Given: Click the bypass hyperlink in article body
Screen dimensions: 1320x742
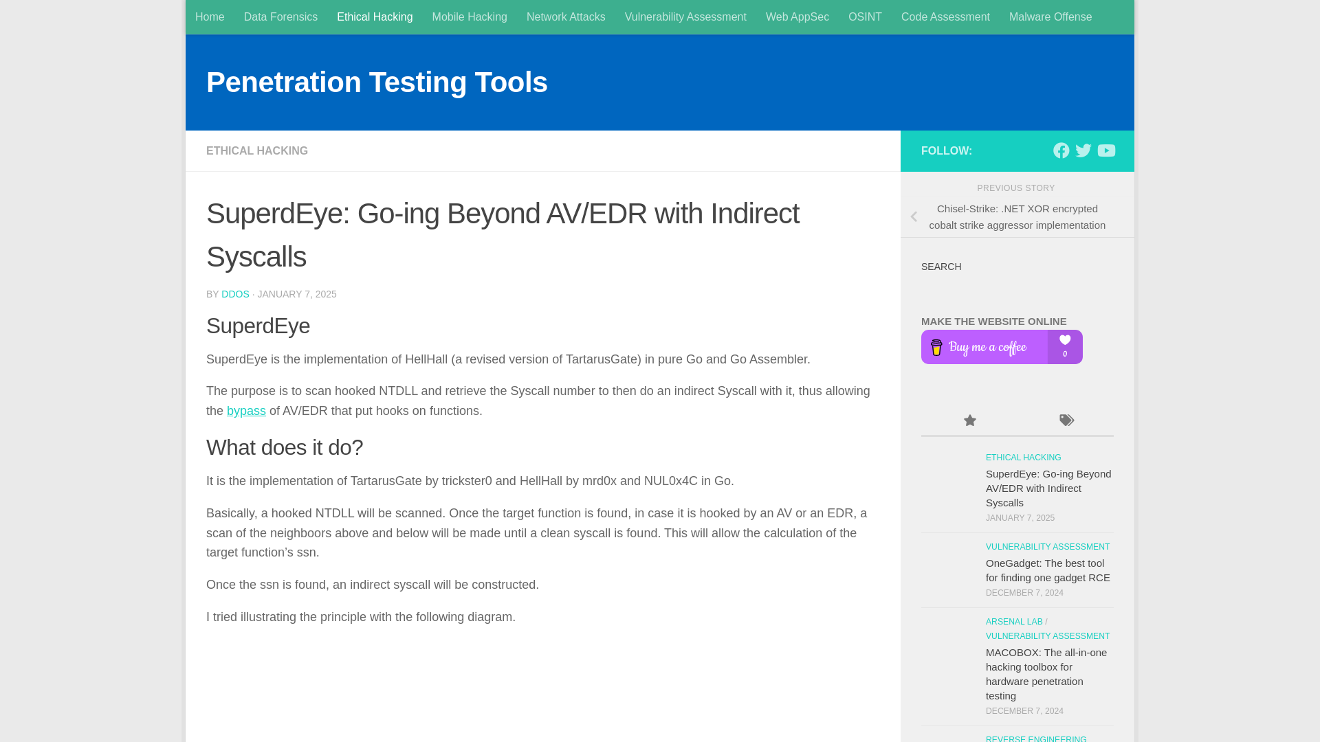Looking at the screenshot, I should click(x=247, y=410).
